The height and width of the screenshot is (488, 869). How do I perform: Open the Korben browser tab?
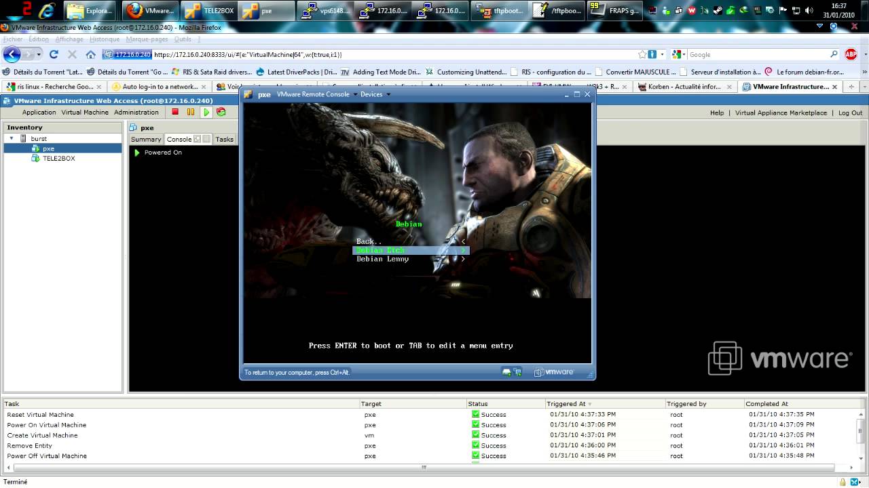tap(684, 87)
